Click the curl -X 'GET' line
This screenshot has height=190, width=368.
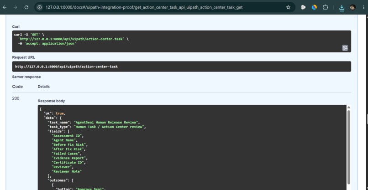coord(29,35)
